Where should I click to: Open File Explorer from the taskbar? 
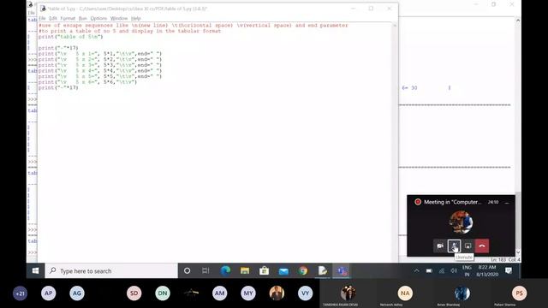click(x=245, y=270)
